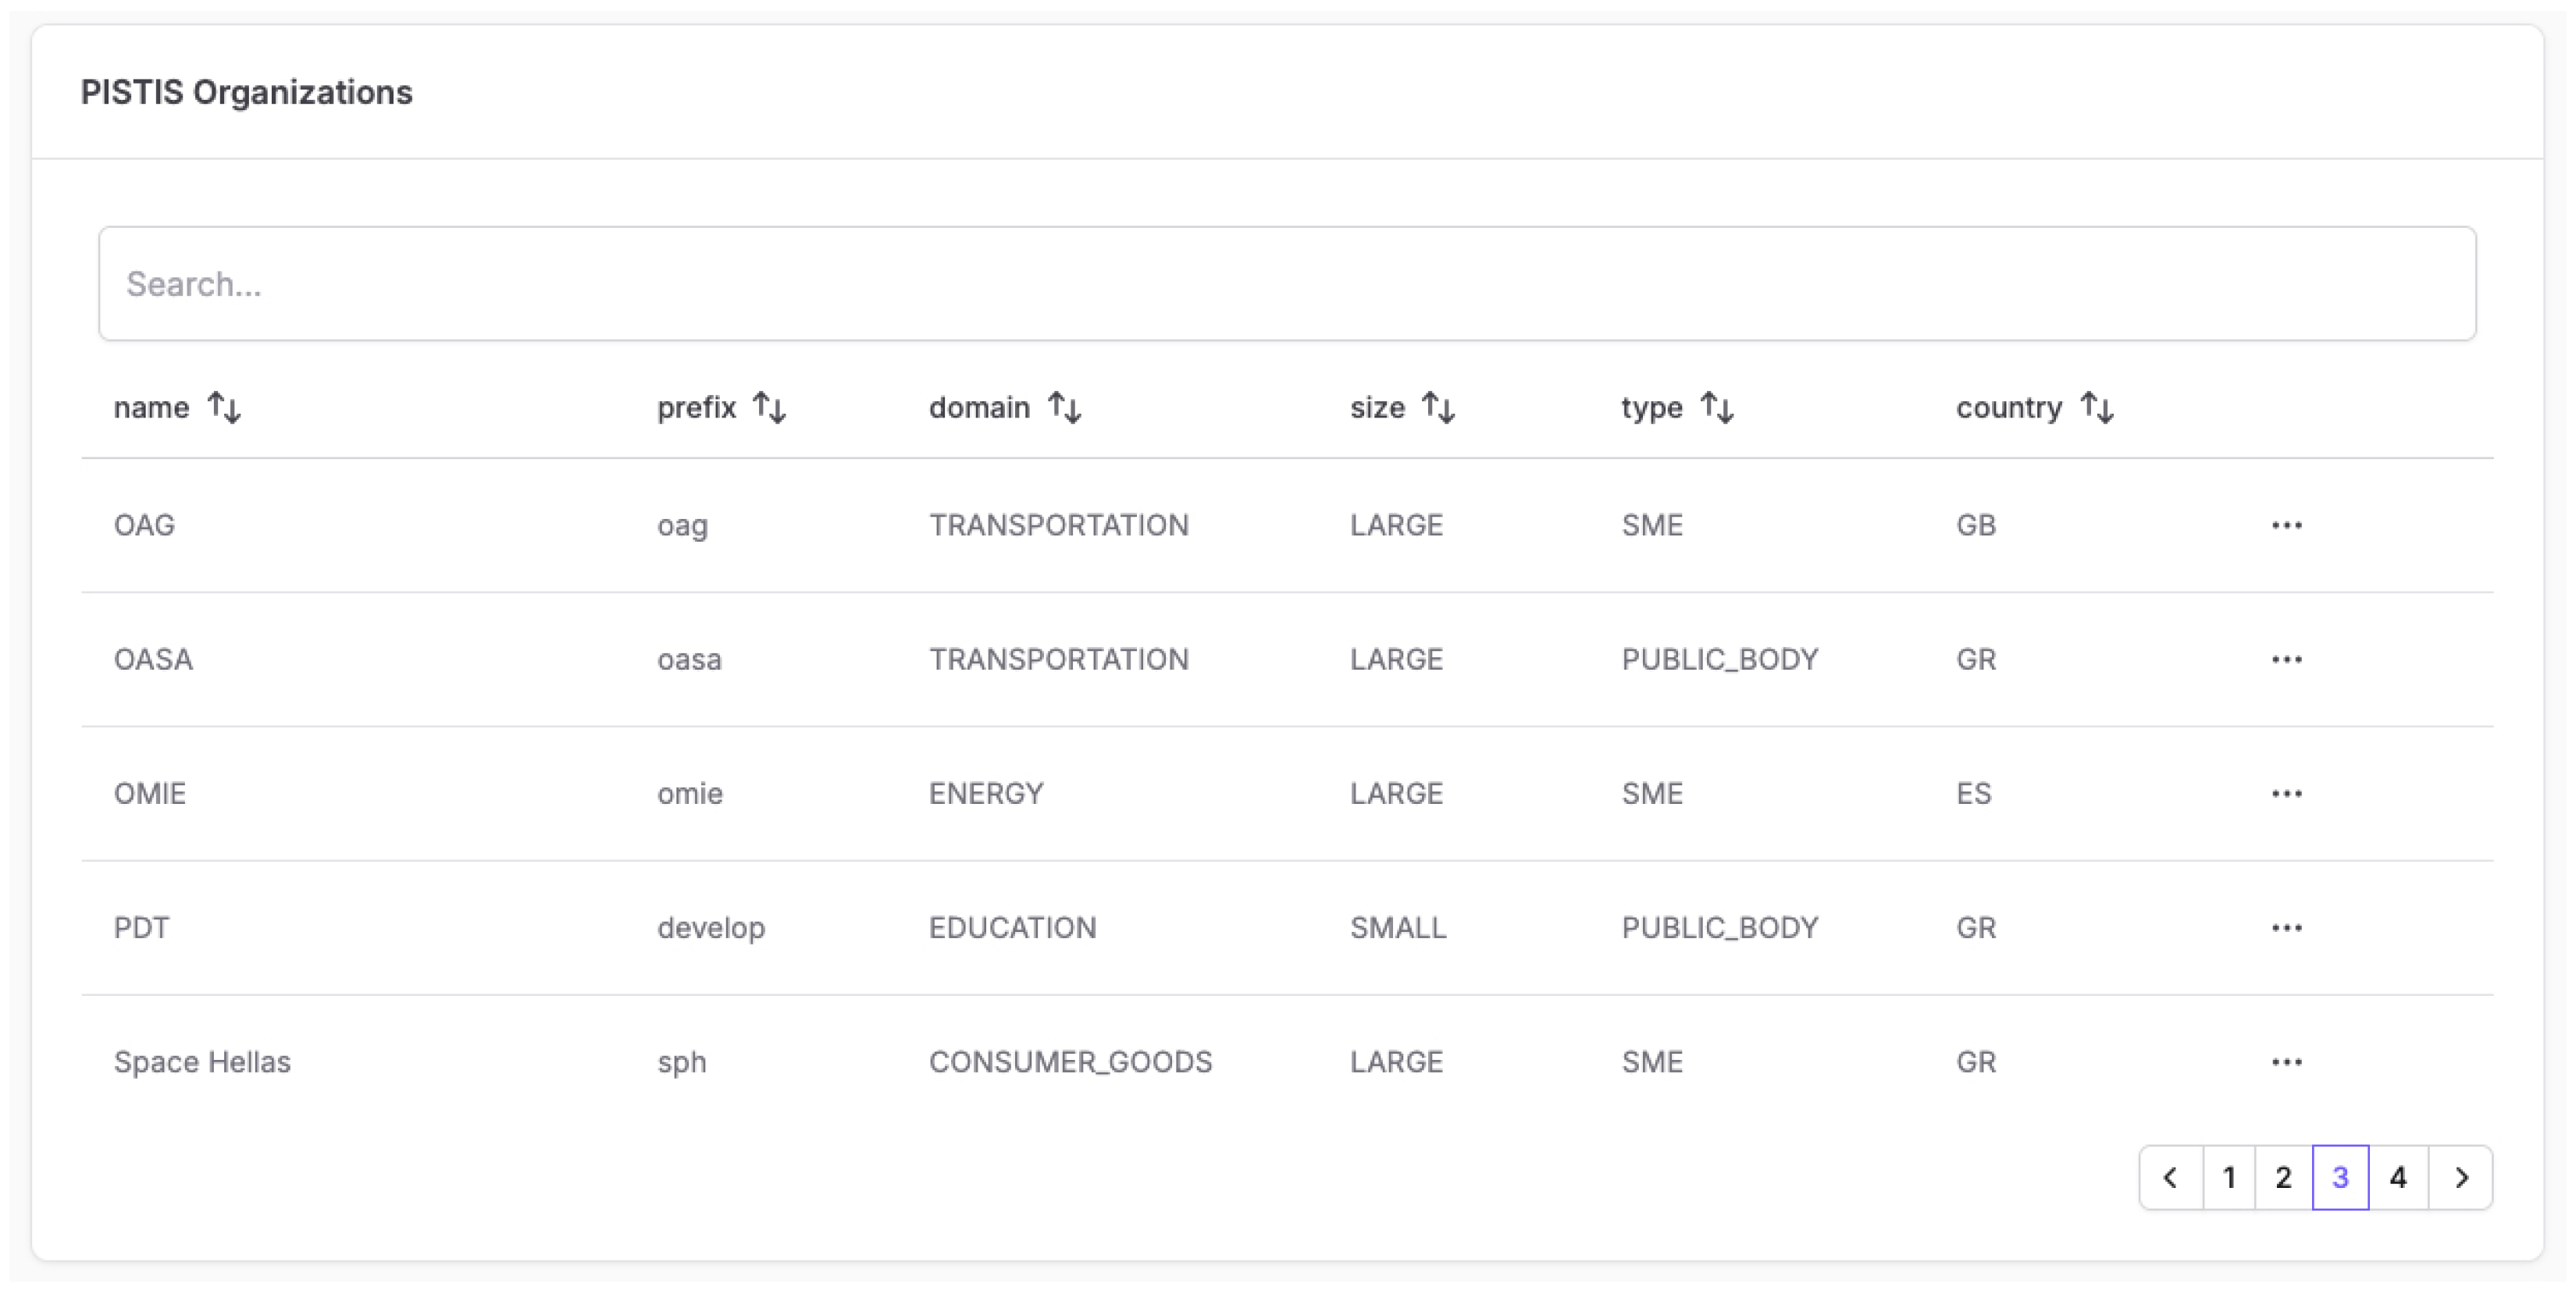Go to previous page arrow

(x=2170, y=1178)
